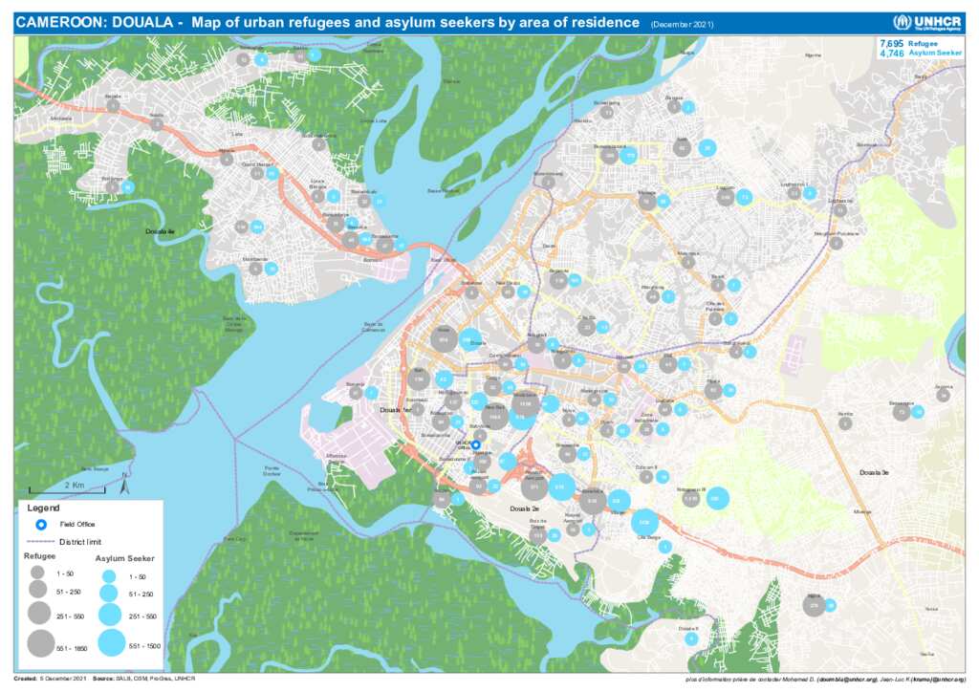979x692 pixels.
Task: Click the north arrow beside the scale bar
Action: [x=125, y=487]
